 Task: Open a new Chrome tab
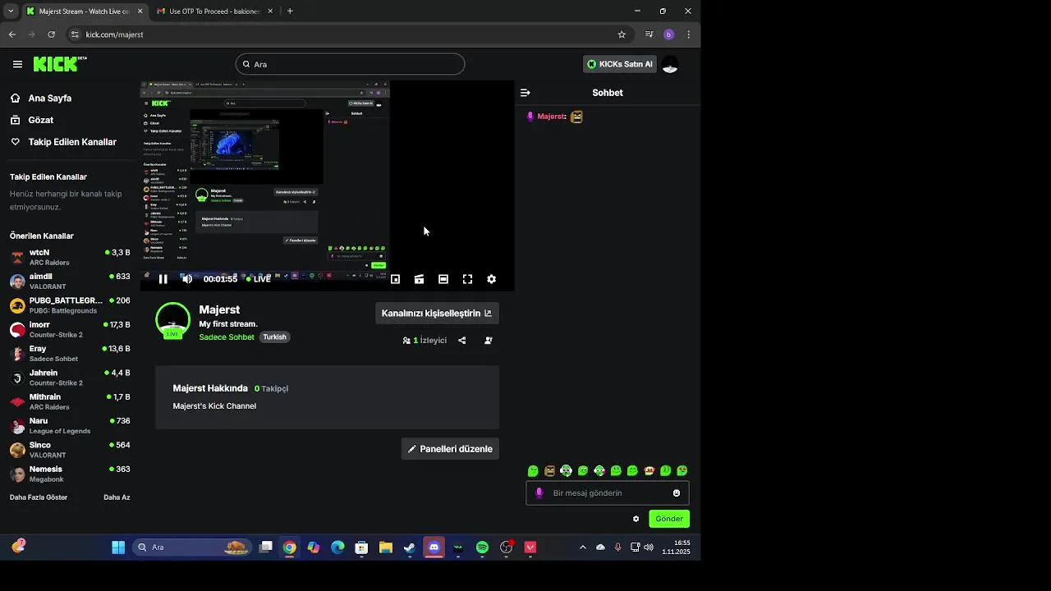pyautogui.click(x=290, y=11)
